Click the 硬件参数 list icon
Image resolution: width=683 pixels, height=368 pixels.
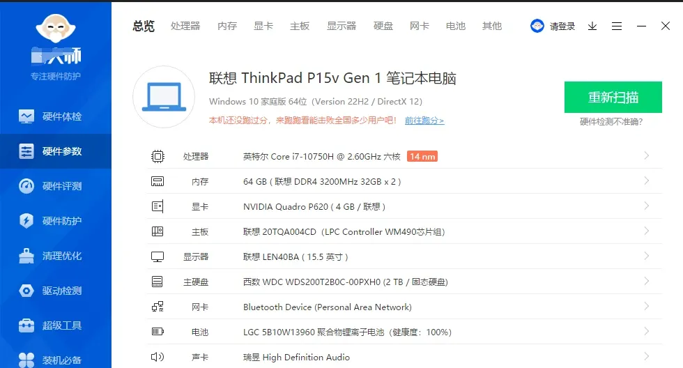click(26, 151)
